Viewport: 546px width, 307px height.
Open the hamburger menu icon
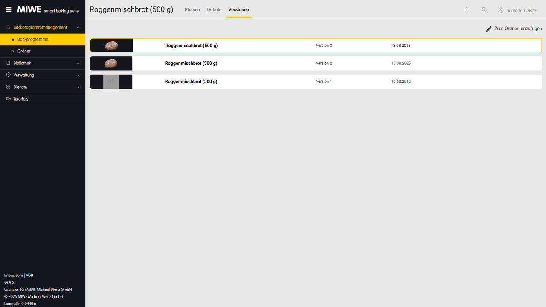coord(9,9)
